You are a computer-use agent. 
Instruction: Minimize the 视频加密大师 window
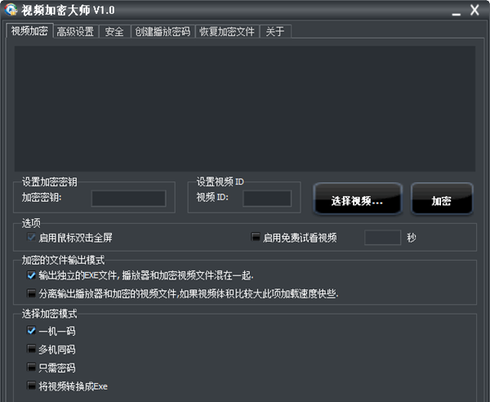457,14
